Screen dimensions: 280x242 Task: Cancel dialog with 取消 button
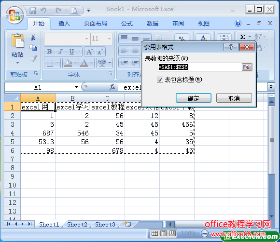[234, 98]
